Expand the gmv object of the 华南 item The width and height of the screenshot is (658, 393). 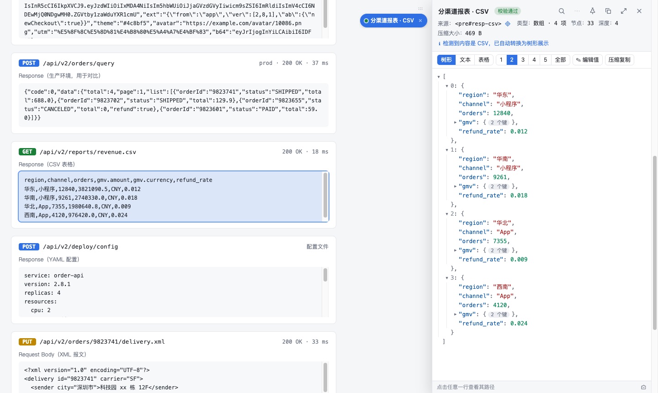click(x=455, y=186)
